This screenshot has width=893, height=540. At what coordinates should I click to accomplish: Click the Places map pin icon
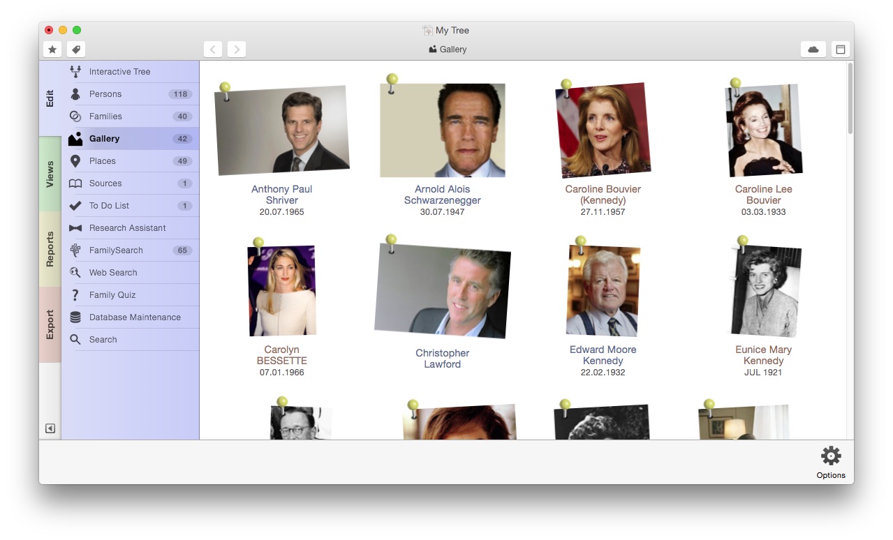(75, 160)
